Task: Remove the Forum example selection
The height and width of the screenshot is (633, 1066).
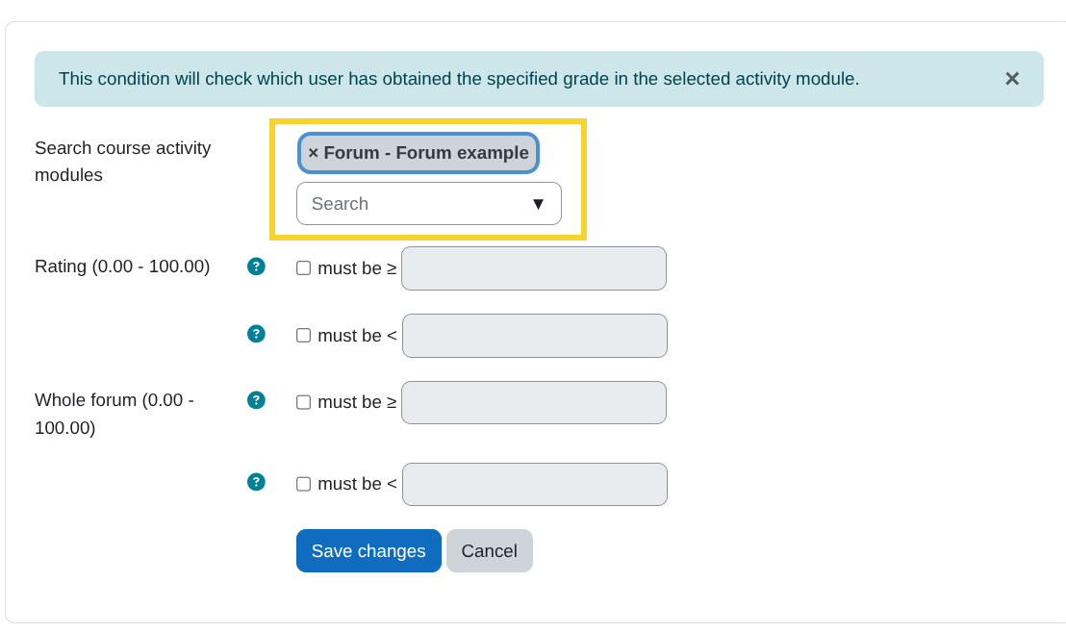Action: coord(313,152)
